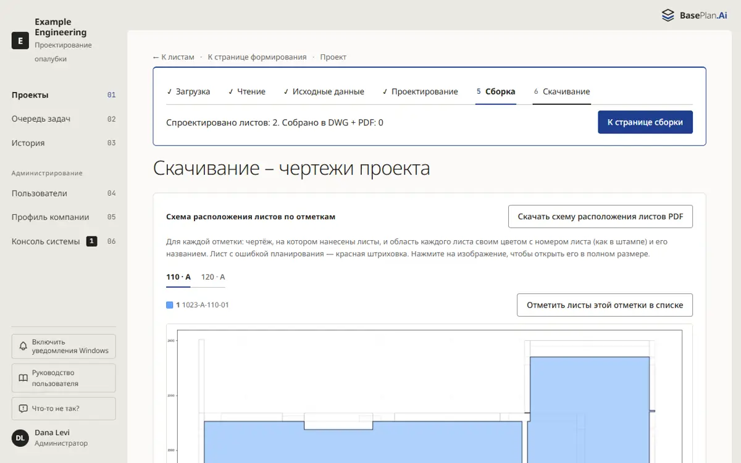Click the Example Engineering 'E' company badge
The height and width of the screenshot is (463, 741).
click(x=20, y=41)
